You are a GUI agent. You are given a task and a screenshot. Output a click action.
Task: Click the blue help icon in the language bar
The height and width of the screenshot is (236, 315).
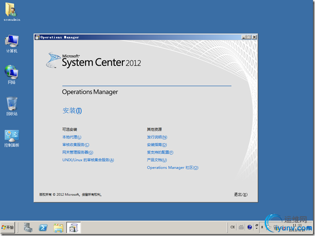249,227
